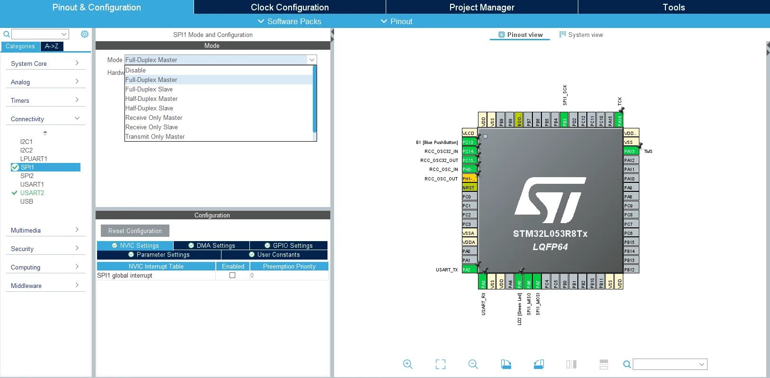Viewport: 770px width, 378px height.
Task: Open the pin search combo box
Action: [x=670, y=364]
